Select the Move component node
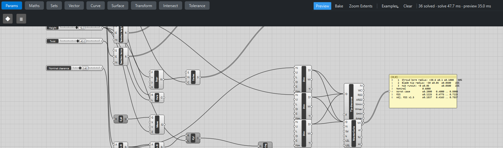The width and height of the screenshot is (503, 148). [x=157, y=125]
